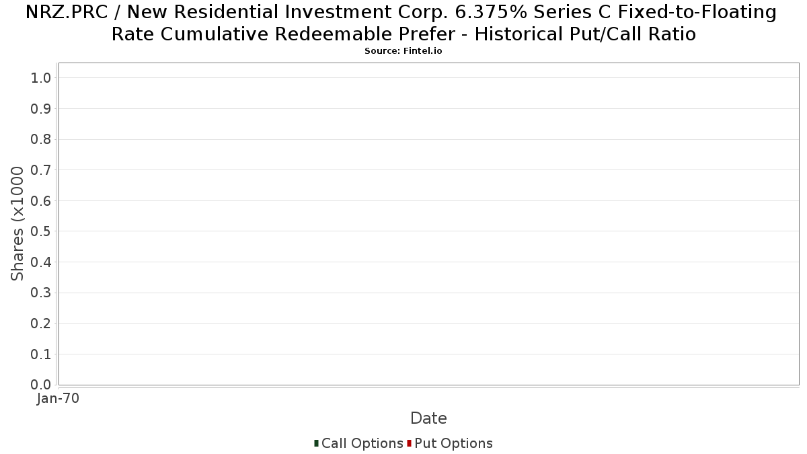Toggle the Put Options legend label
Viewport: 807px width, 454px height.
pyautogui.click(x=453, y=443)
